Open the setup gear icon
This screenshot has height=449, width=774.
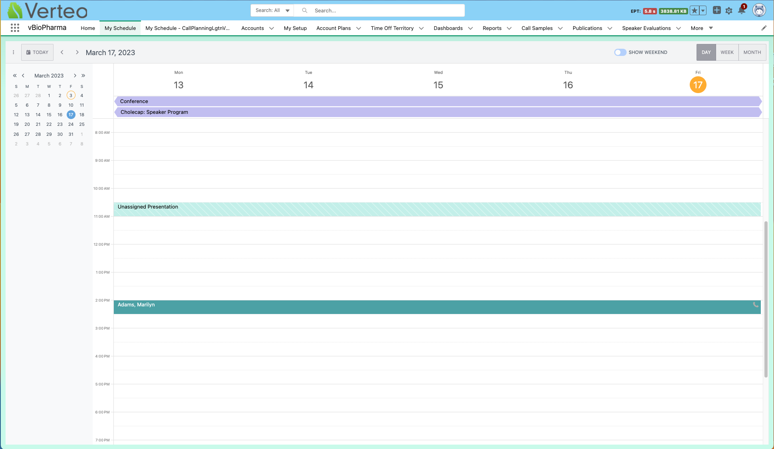coord(729,11)
